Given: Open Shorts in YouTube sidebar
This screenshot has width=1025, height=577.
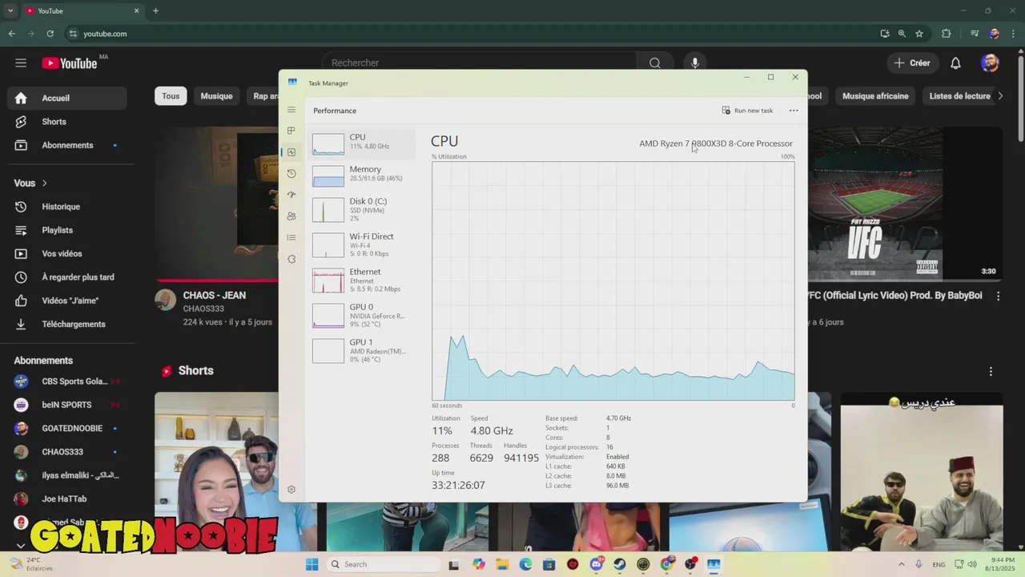Looking at the screenshot, I should point(67,122).
